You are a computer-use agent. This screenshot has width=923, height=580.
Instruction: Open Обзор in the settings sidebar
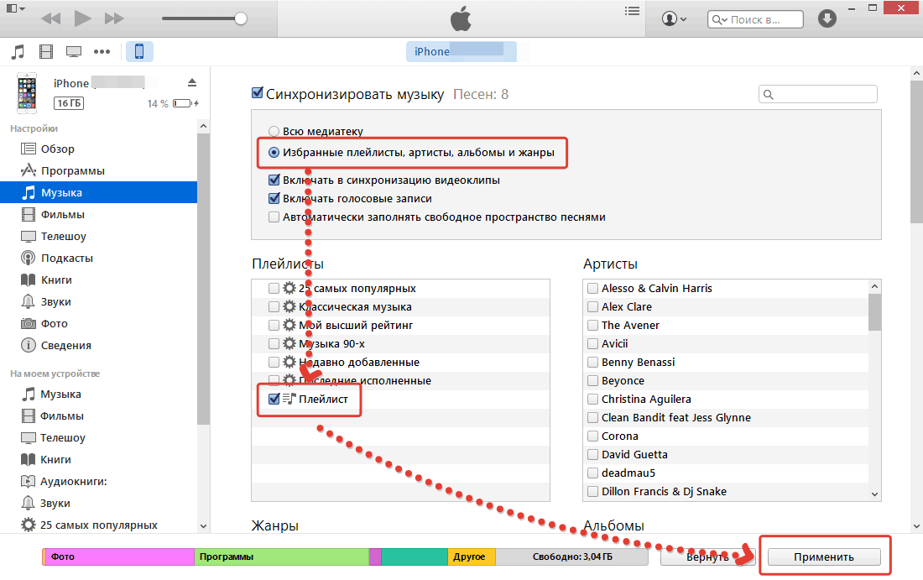coord(58,149)
